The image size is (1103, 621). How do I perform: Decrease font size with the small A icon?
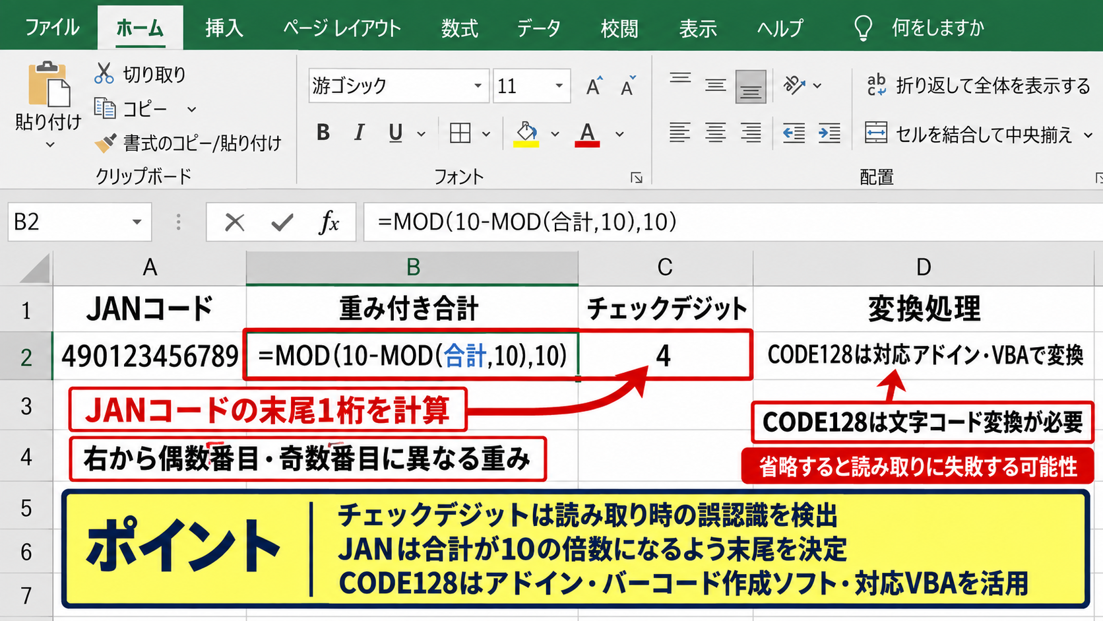[x=628, y=86]
